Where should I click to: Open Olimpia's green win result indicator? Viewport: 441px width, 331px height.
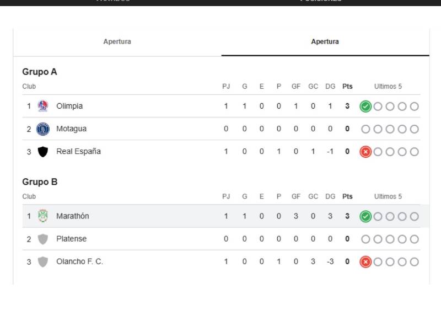(364, 105)
